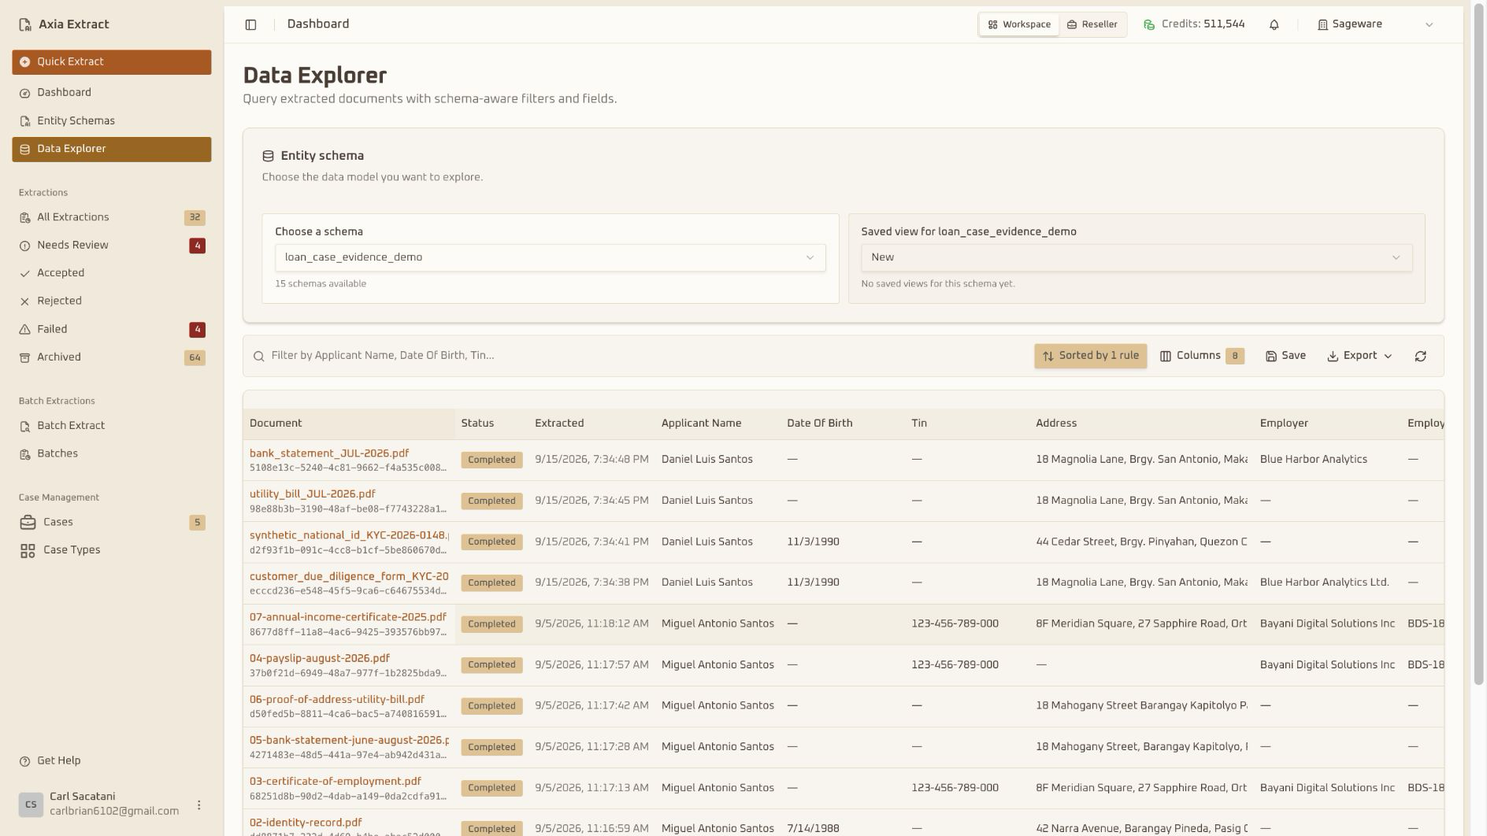Open user options menu beside Carl Sacatani

198,805
